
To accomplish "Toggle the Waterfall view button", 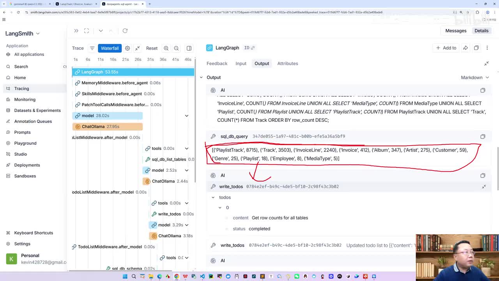I will click(x=110, y=48).
